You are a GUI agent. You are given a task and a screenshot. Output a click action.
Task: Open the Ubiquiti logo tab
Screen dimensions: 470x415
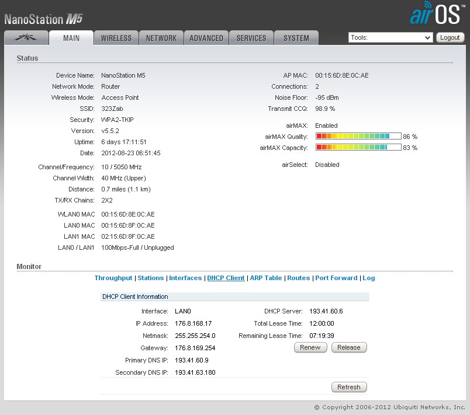[x=26, y=38]
